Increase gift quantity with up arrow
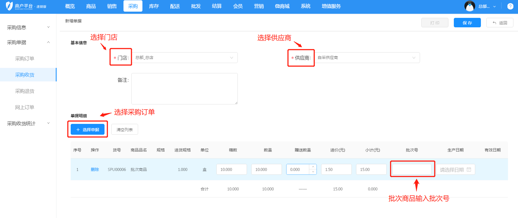The image size is (518, 218). (313, 167)
